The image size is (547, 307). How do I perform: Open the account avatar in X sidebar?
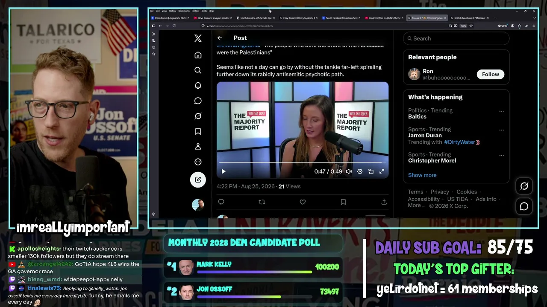(x=198, y=205)
